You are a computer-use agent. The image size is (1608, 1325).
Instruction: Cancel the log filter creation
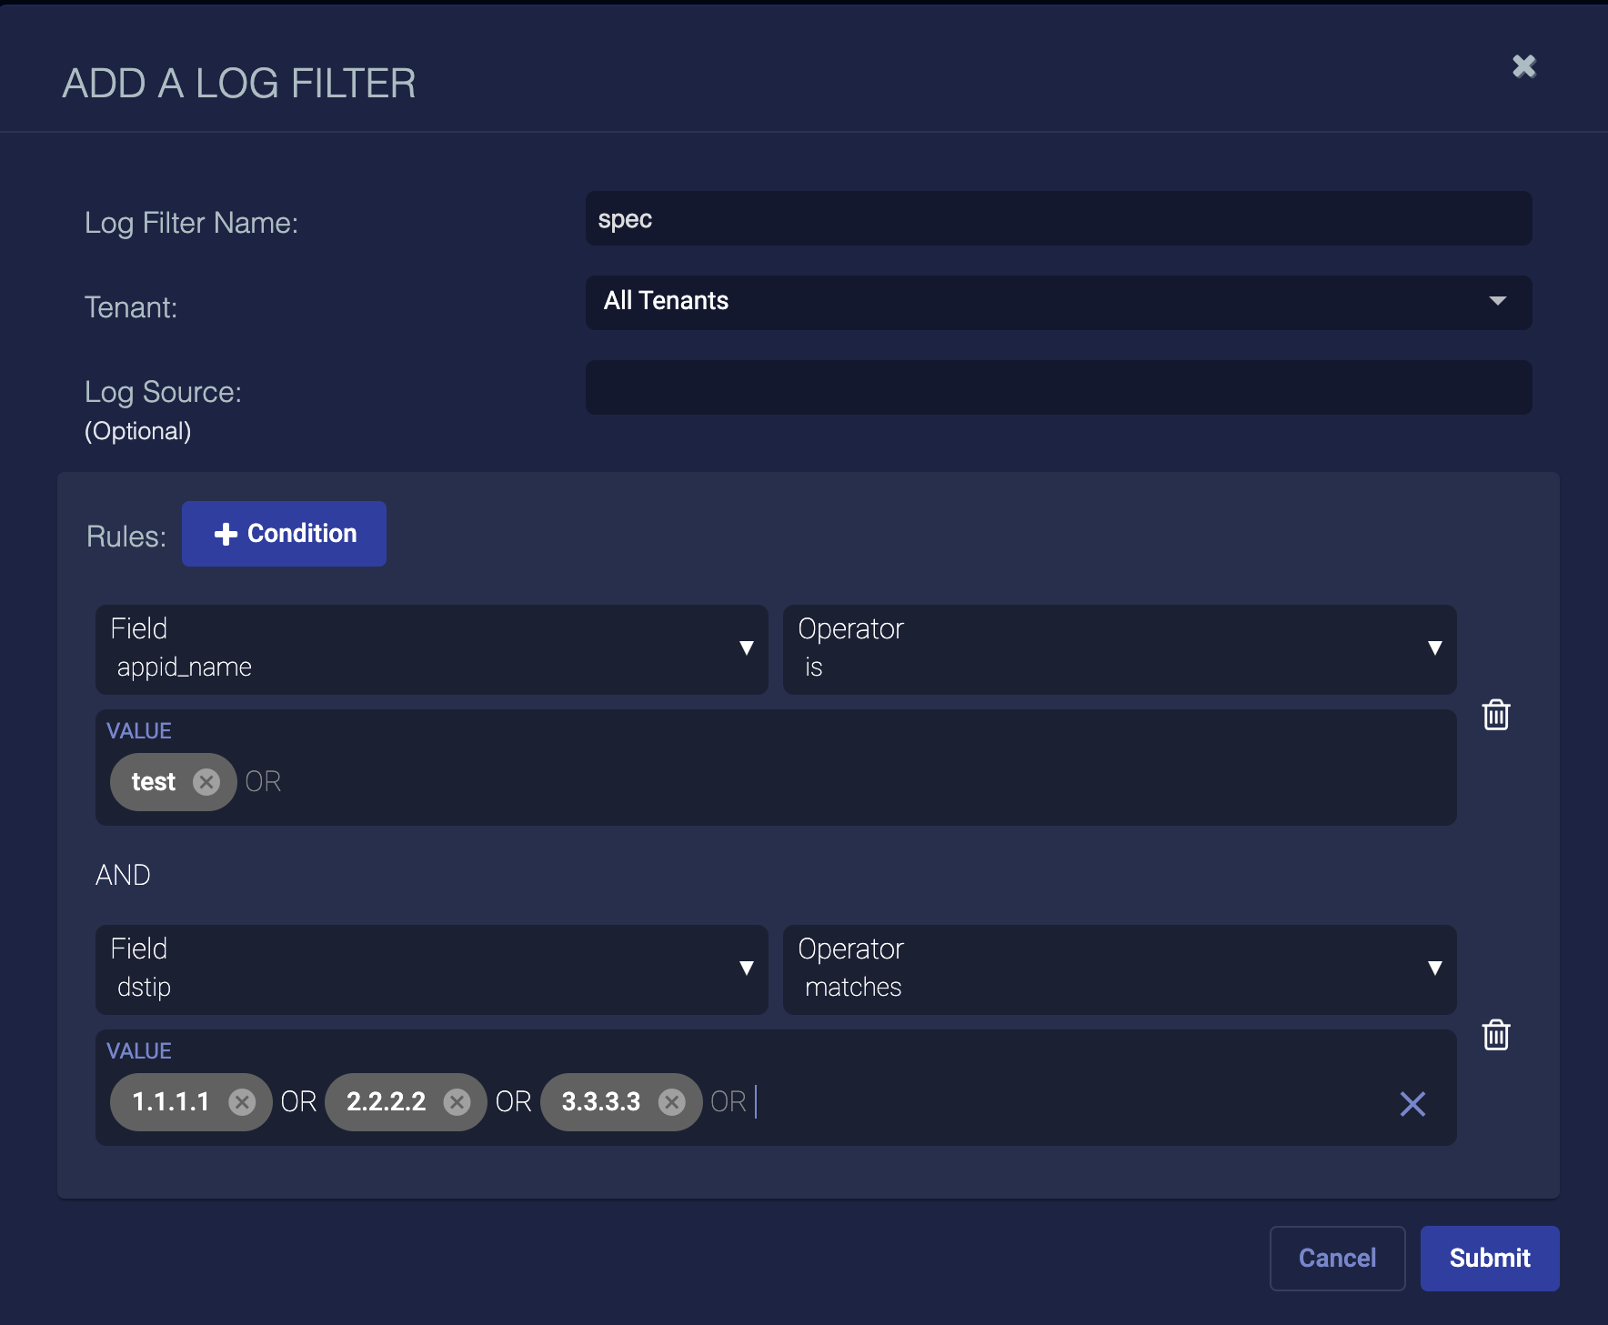tap(1336, 1258)
